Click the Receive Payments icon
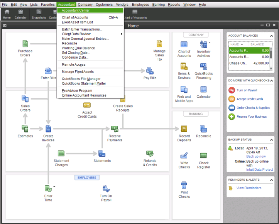This screenshot has height=224, width=279. 115,129
